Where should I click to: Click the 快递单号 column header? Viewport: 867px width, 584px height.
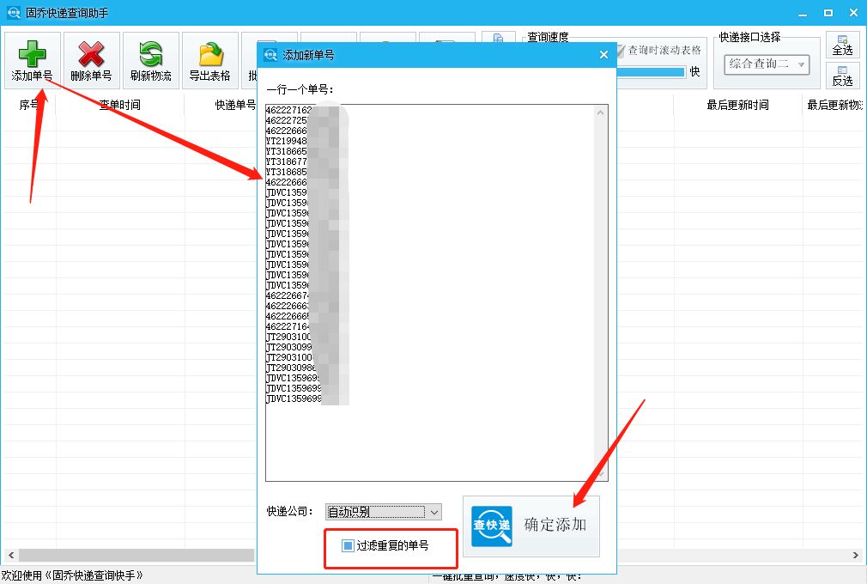(235, 105)
